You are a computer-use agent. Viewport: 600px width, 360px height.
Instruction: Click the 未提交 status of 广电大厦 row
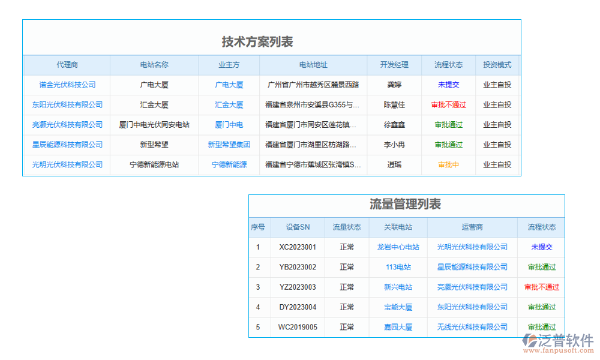448,85
